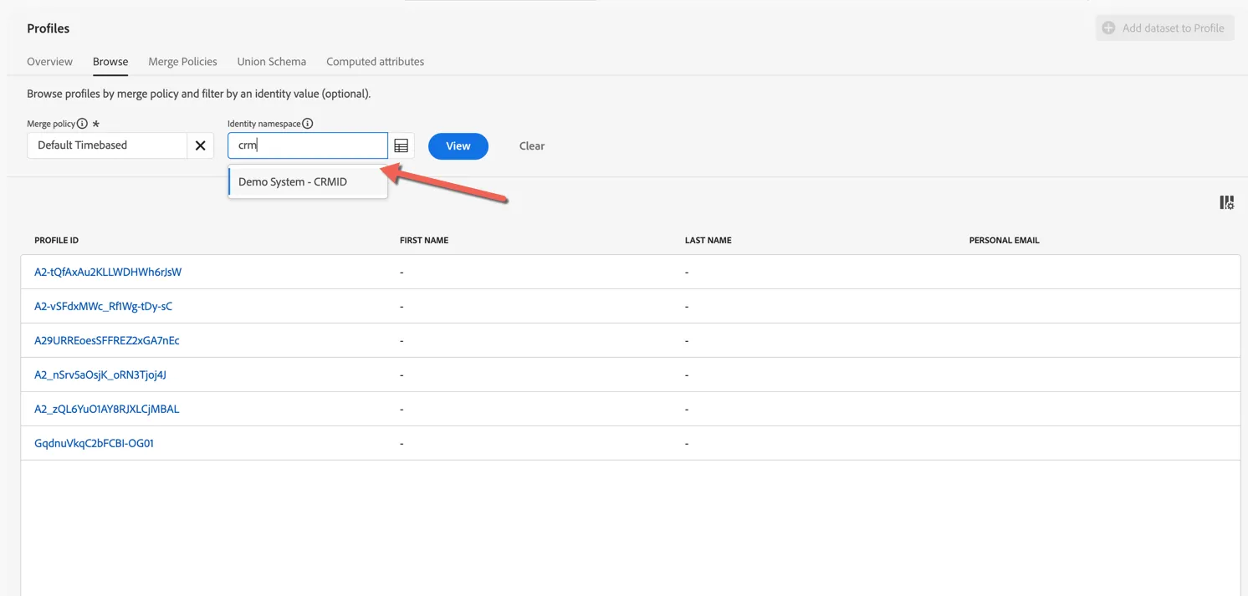Click the blue View button
Screen dimensions: 1248x596
click(458, 145)
